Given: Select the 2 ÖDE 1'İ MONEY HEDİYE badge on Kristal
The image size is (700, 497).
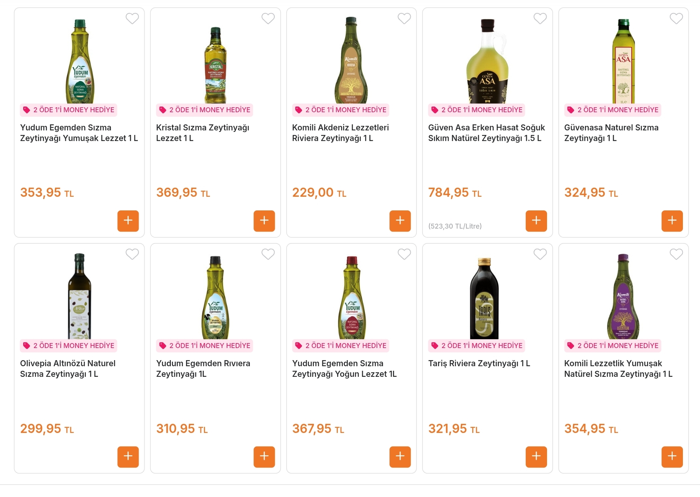Looking at the screenshot, I should point(205,110).
